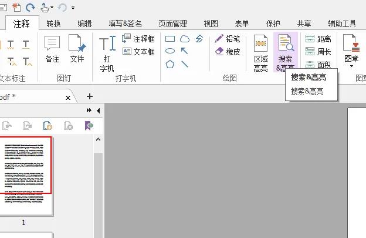
Task: Open the 保护 ribbon tab
Action: tap(273, 24)
